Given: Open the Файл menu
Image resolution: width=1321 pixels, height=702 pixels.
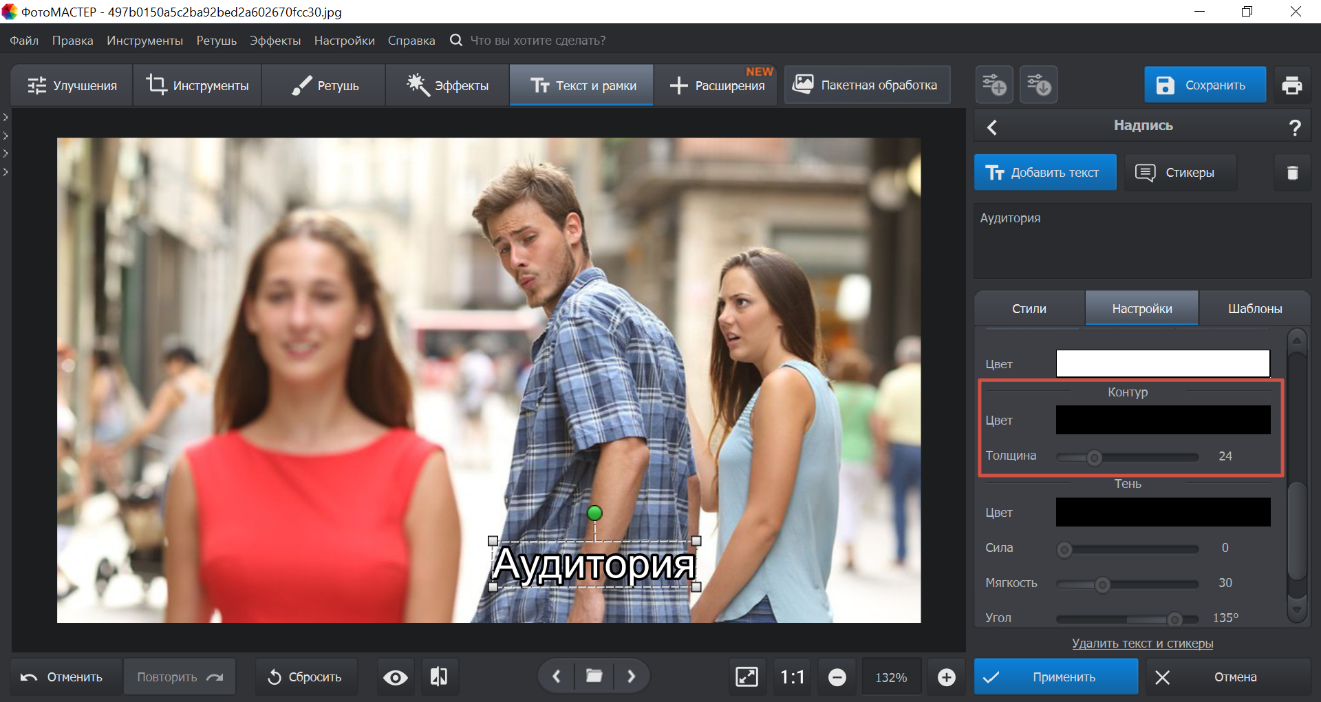Looking at the screenshot, I should (x=24, y=41).
